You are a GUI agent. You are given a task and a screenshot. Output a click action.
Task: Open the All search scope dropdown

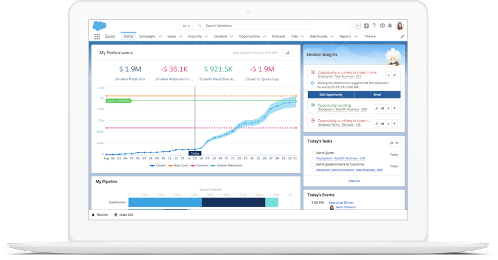pyautogui.click(x=187, y=26)
